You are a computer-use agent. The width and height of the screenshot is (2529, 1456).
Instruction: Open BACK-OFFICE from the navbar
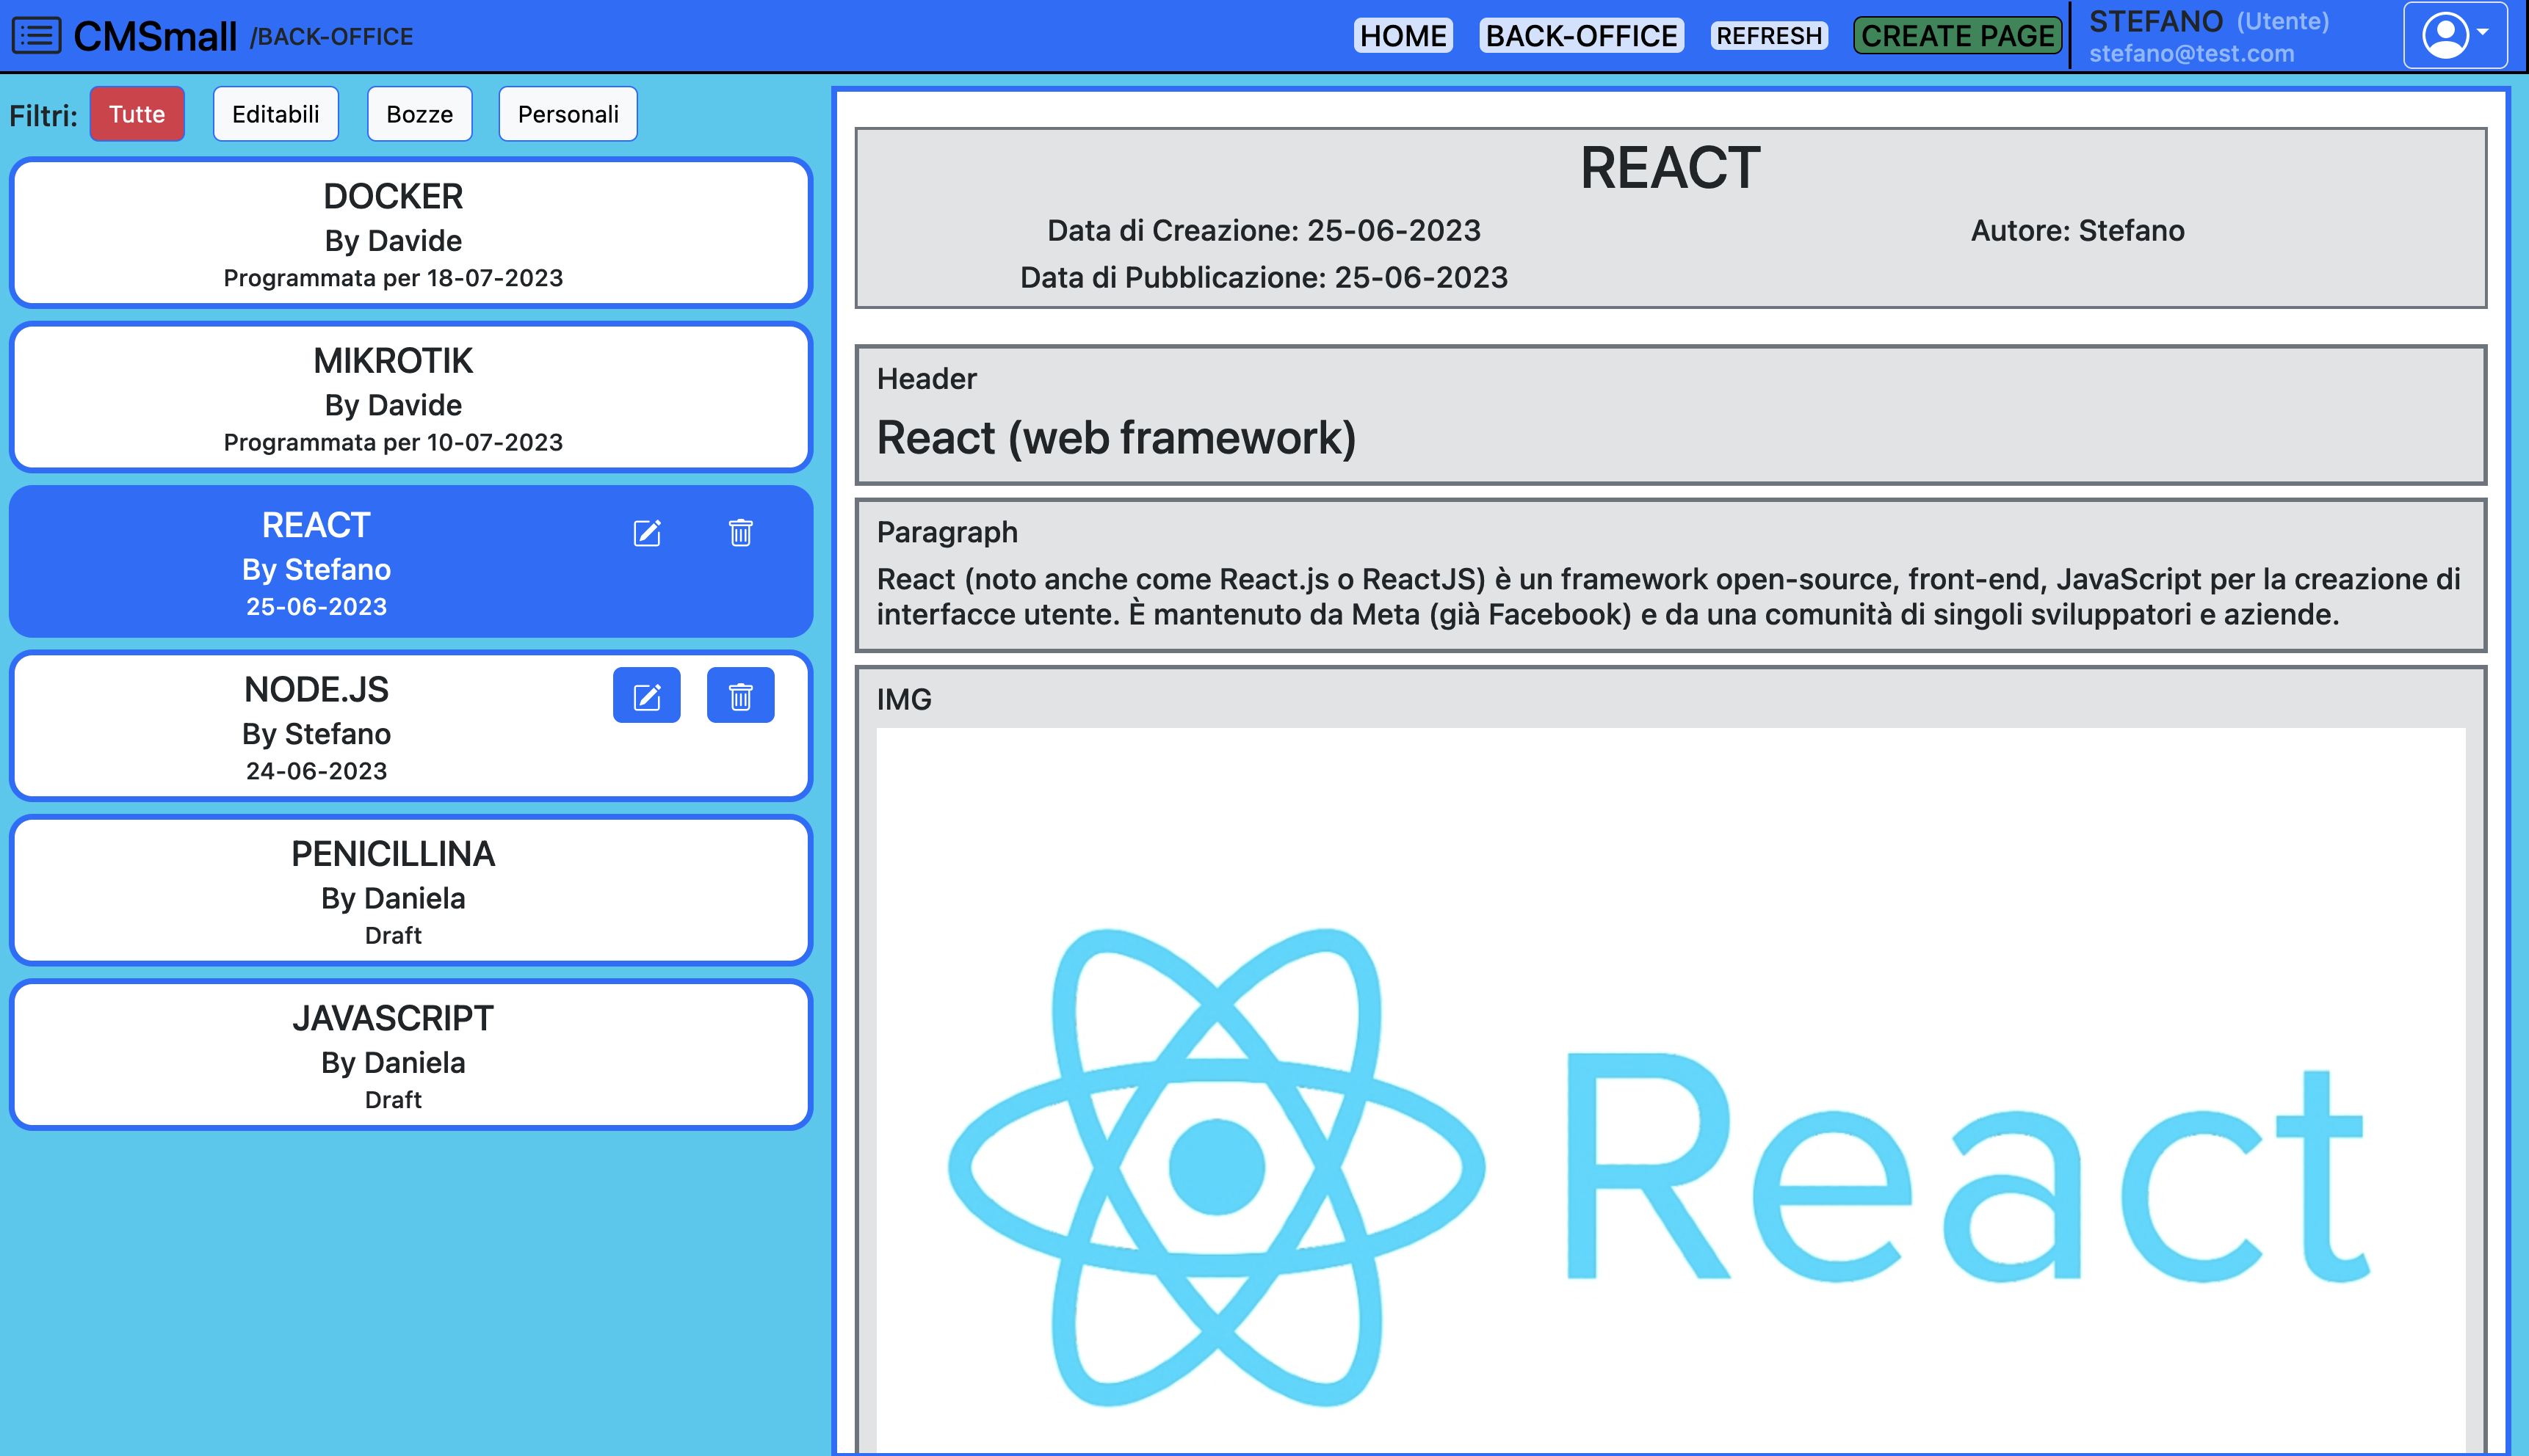tap(1580, 36)
